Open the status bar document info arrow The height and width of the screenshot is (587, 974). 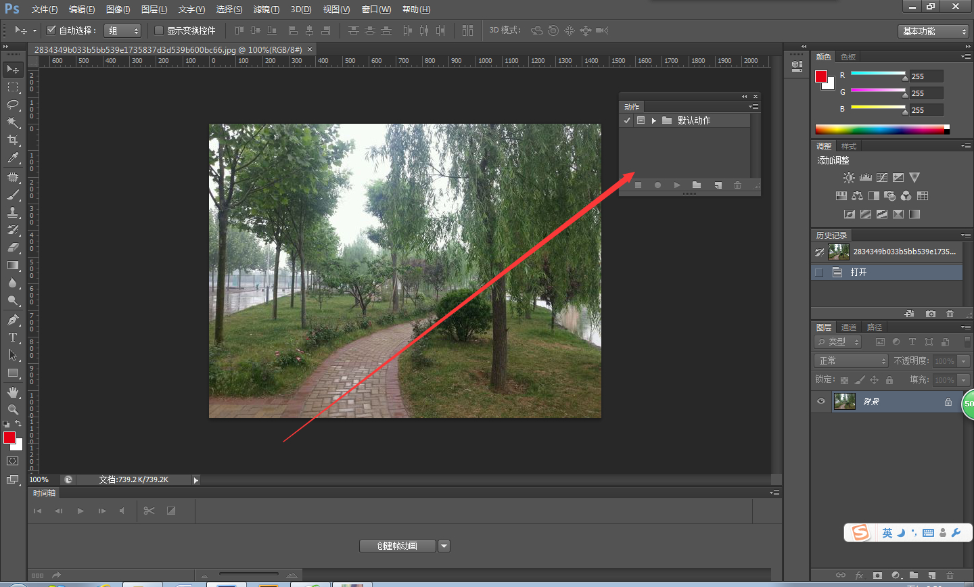(x=196, y=480)
